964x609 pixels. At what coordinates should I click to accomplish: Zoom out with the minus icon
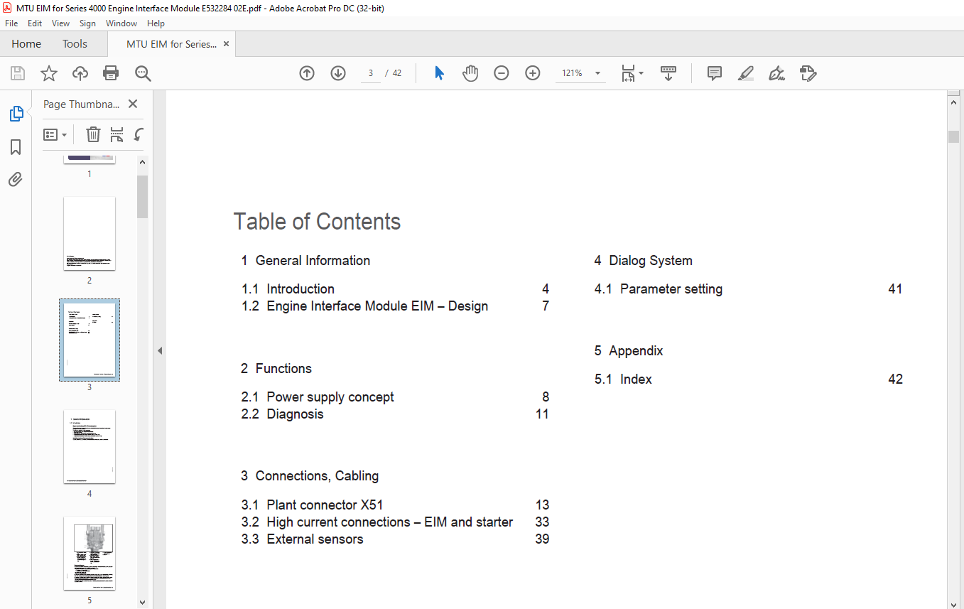click(502, 73)
